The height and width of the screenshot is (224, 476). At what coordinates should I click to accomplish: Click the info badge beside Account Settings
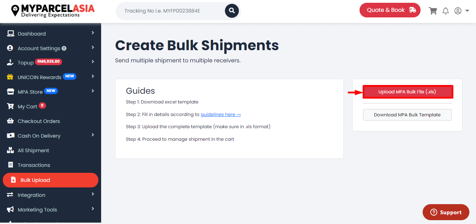pos(64,48)
